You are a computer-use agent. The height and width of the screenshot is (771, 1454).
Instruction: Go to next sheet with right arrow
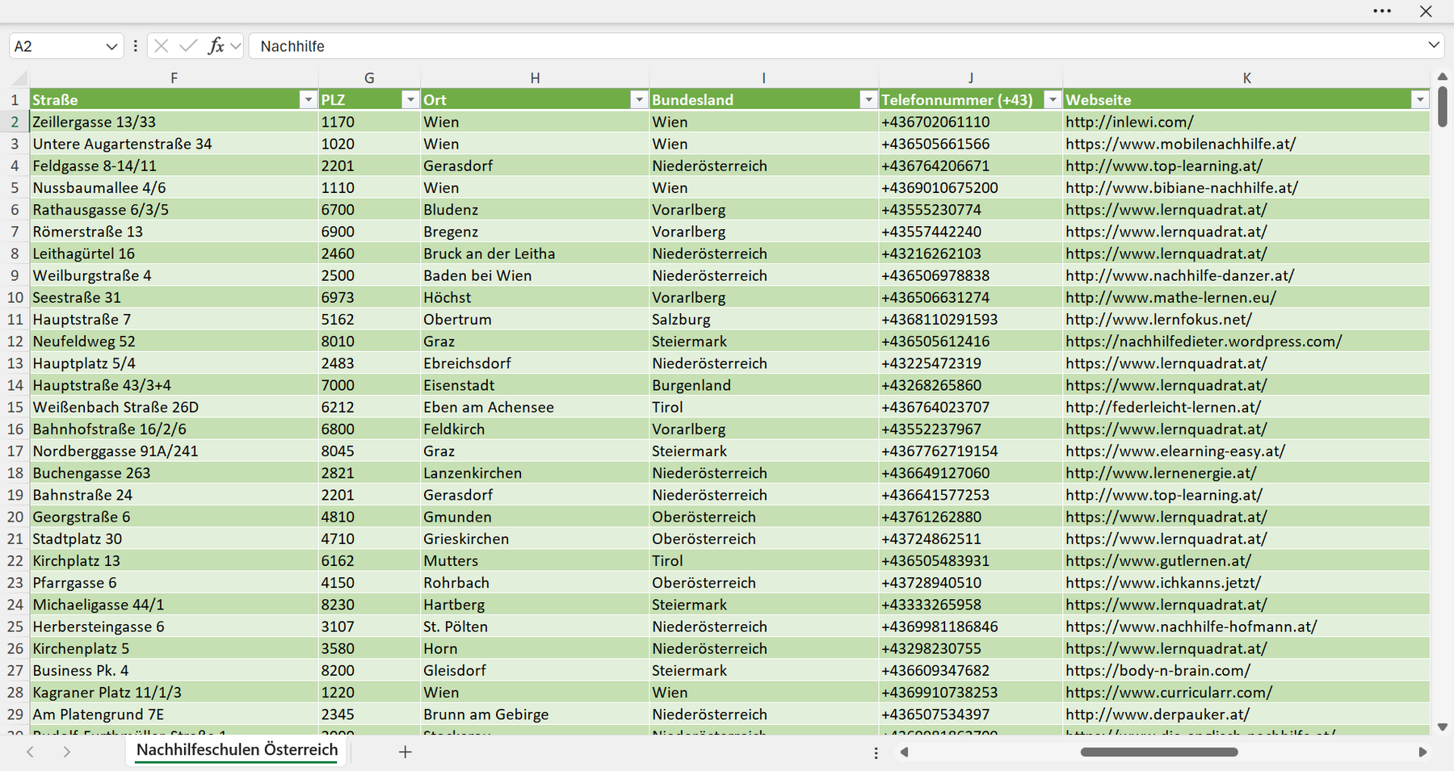click(x=67, y=752)
